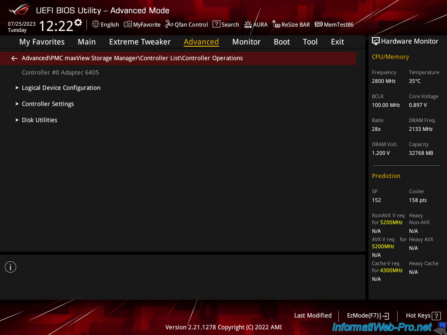
Task: Open the Exit tab
Action: pyautogui.click(x=337, y=42)
